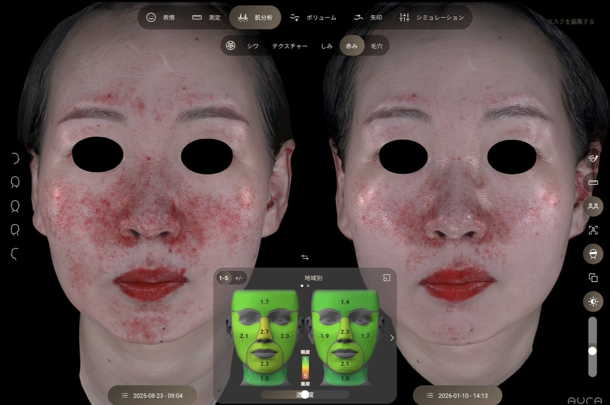Image resolution: width=610 pixels, height=405 pixels.
Task: Expand next page arrow in region panel
Action: 392,338
